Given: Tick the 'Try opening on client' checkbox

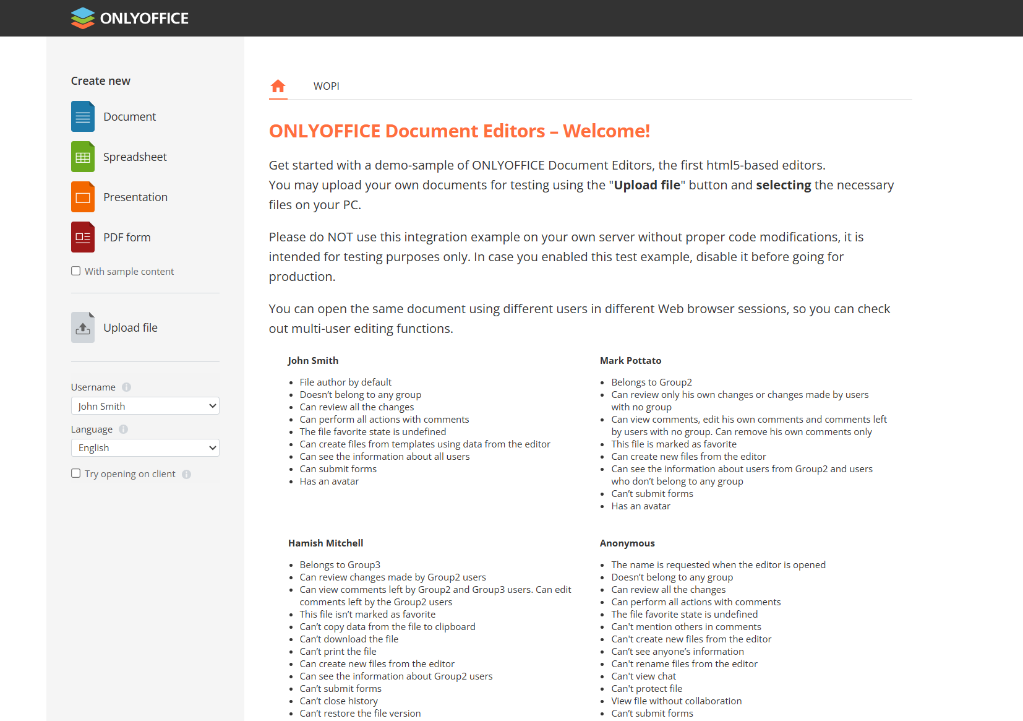Looking at the screenshot, I should [75, 473].
